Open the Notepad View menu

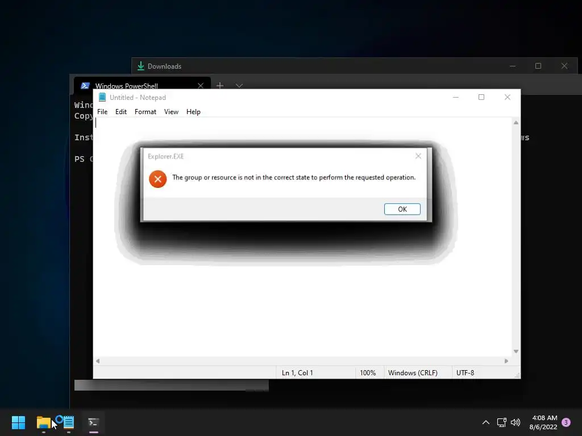171,112
